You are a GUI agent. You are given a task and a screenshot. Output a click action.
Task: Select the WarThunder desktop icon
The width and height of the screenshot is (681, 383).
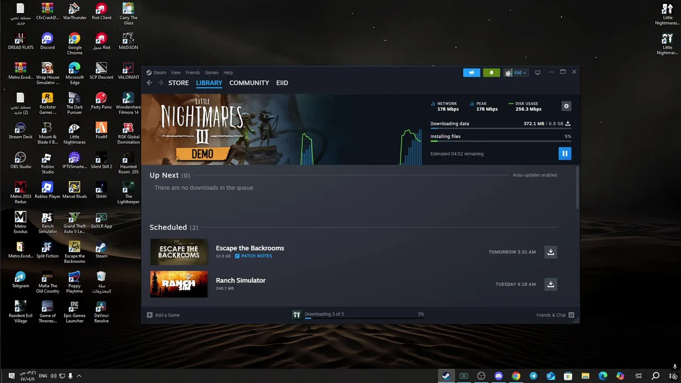tap(74, 11)
